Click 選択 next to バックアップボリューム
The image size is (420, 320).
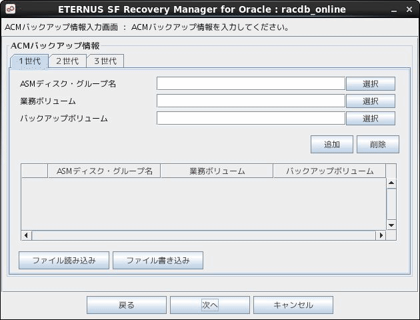[371, 119]
